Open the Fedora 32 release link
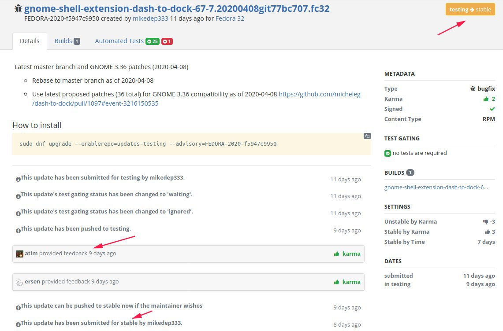The width and height of the screenshot is (503, 331). [230, 18]
